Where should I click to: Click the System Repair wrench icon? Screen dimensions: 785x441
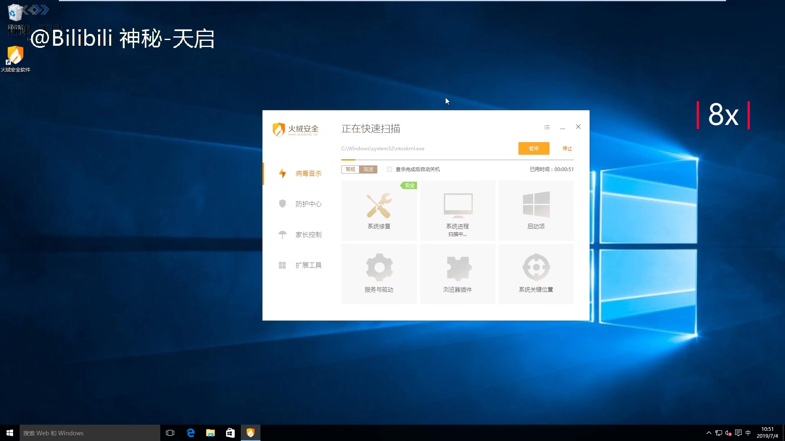coord(379,206)
